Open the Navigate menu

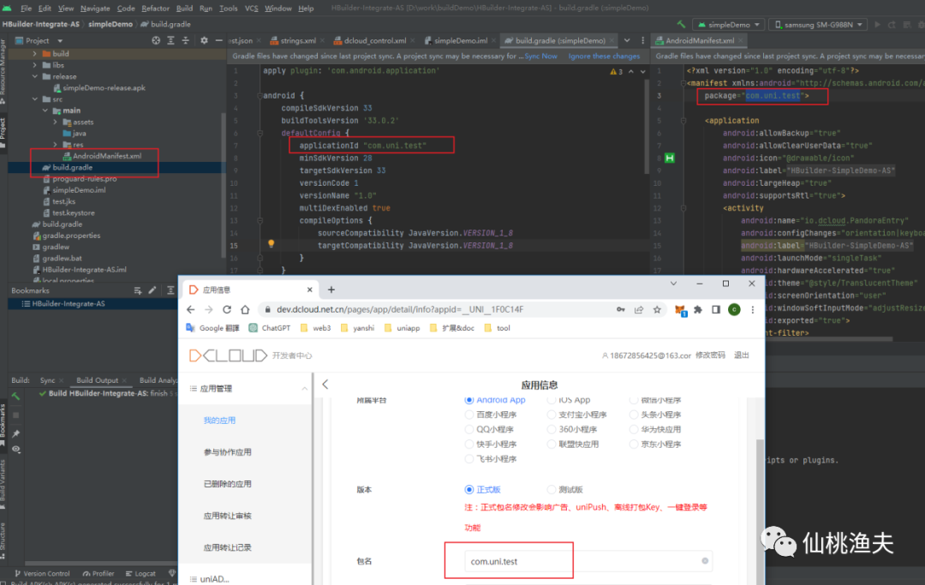[x=95, y=9]
